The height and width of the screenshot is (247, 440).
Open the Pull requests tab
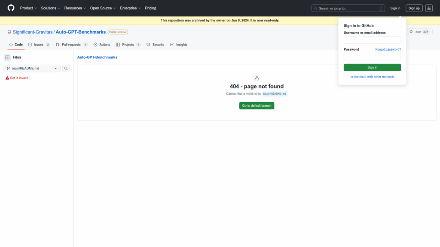71,45
